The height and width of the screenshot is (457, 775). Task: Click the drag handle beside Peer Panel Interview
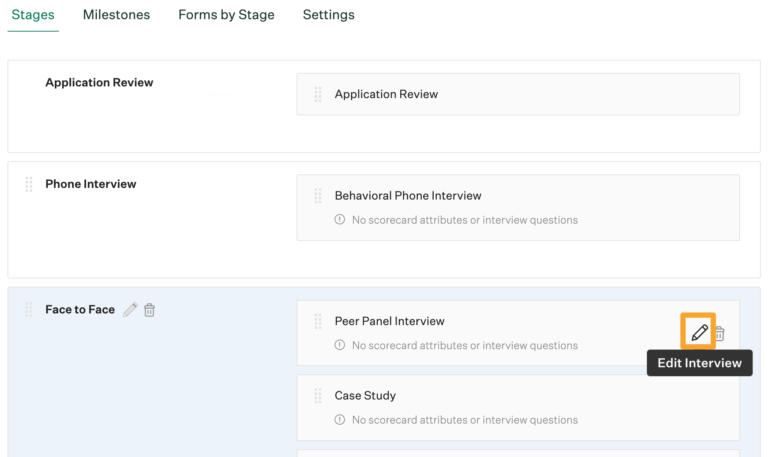(318, 321)
